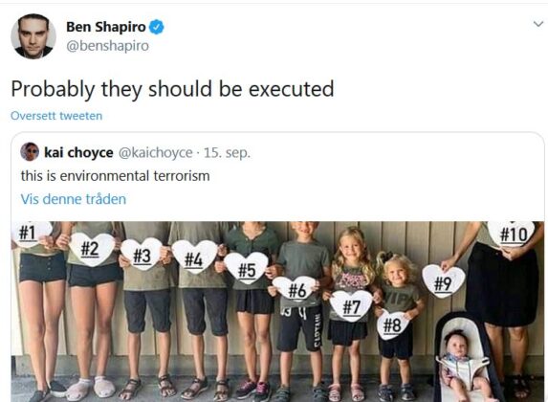Screen dimensions: 548x402
Task: Click the 'this is environmental terrorism' quoted text
Action: [116, 175]
